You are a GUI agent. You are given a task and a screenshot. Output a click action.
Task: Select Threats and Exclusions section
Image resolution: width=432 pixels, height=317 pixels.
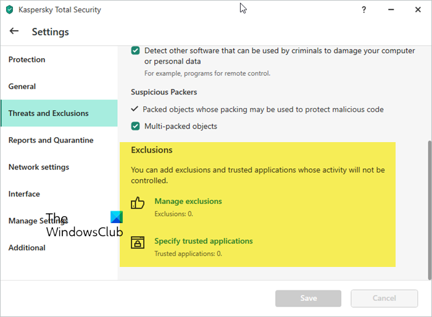click(49, 114)
